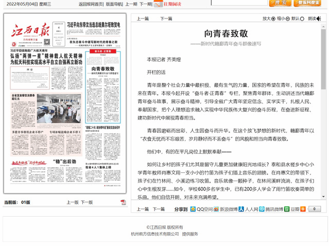Click 向青春致敬 article on newspaper thumbnail
This screenshot has height=246, width=329.
103,69
